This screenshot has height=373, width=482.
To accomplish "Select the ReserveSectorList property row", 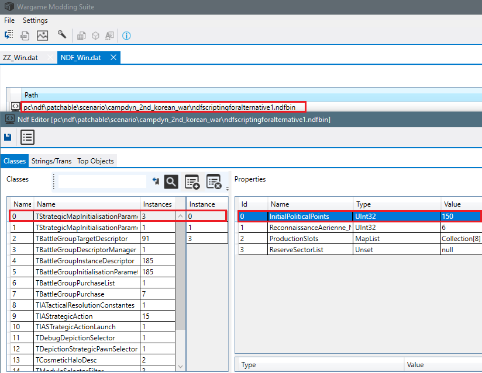I will pyautogui.click(x=360, y=250).
